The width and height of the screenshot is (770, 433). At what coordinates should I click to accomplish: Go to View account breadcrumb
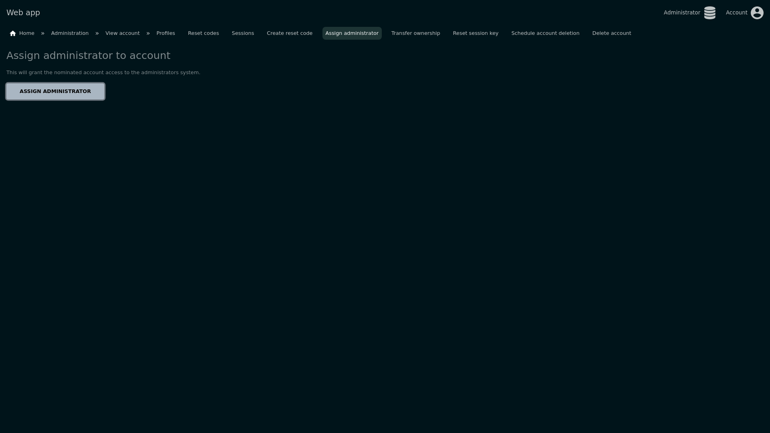click(x=122, y=33)
